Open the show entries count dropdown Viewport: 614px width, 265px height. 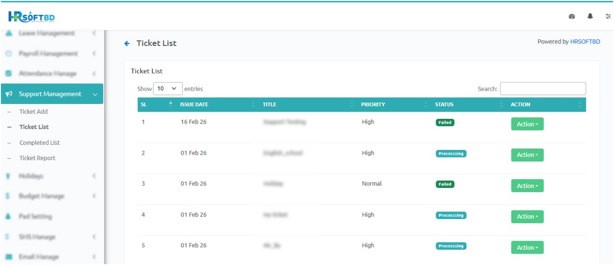coord(167,89)
